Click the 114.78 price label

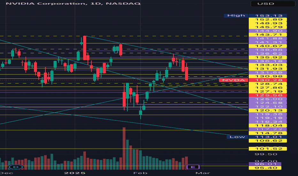[x=268, y=133]
